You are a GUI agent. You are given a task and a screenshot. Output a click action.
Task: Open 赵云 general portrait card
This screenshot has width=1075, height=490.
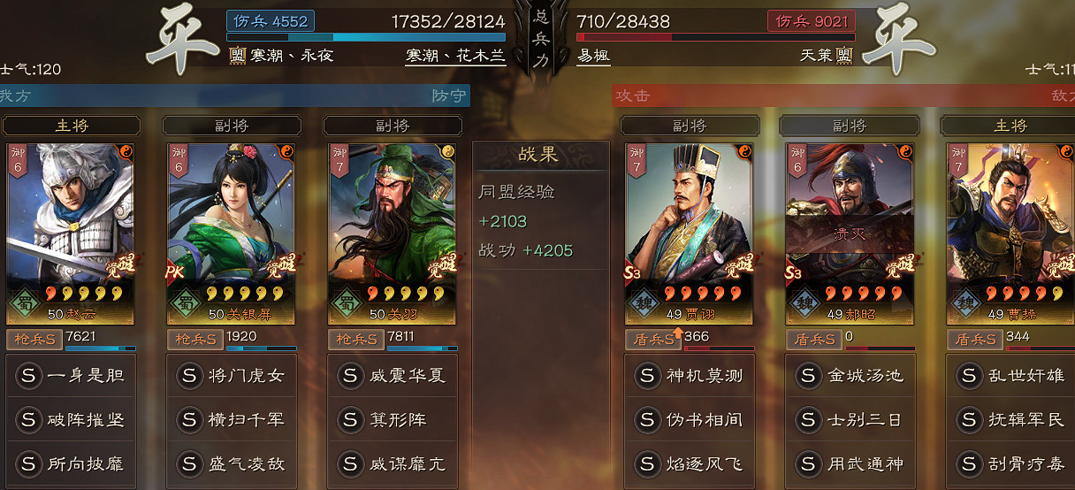(x=71, y=234)
